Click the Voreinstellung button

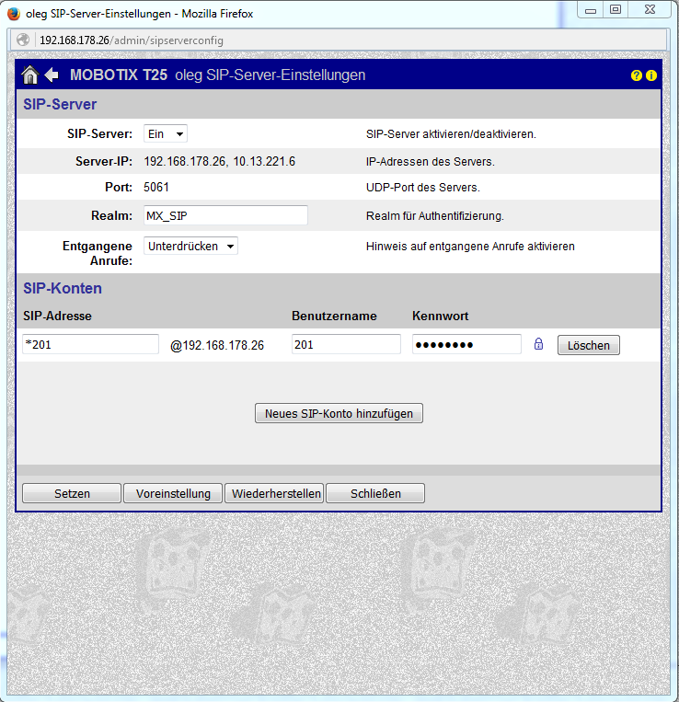[173, 493]
